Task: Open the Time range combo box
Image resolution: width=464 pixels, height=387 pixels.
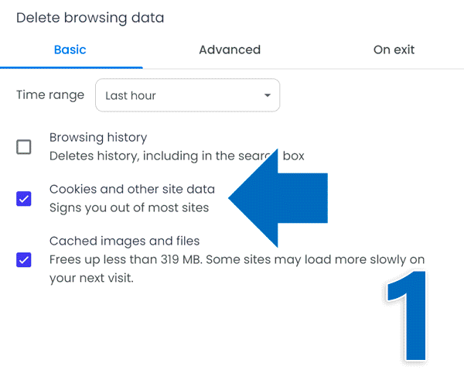Action: click(x=187, y=95)
